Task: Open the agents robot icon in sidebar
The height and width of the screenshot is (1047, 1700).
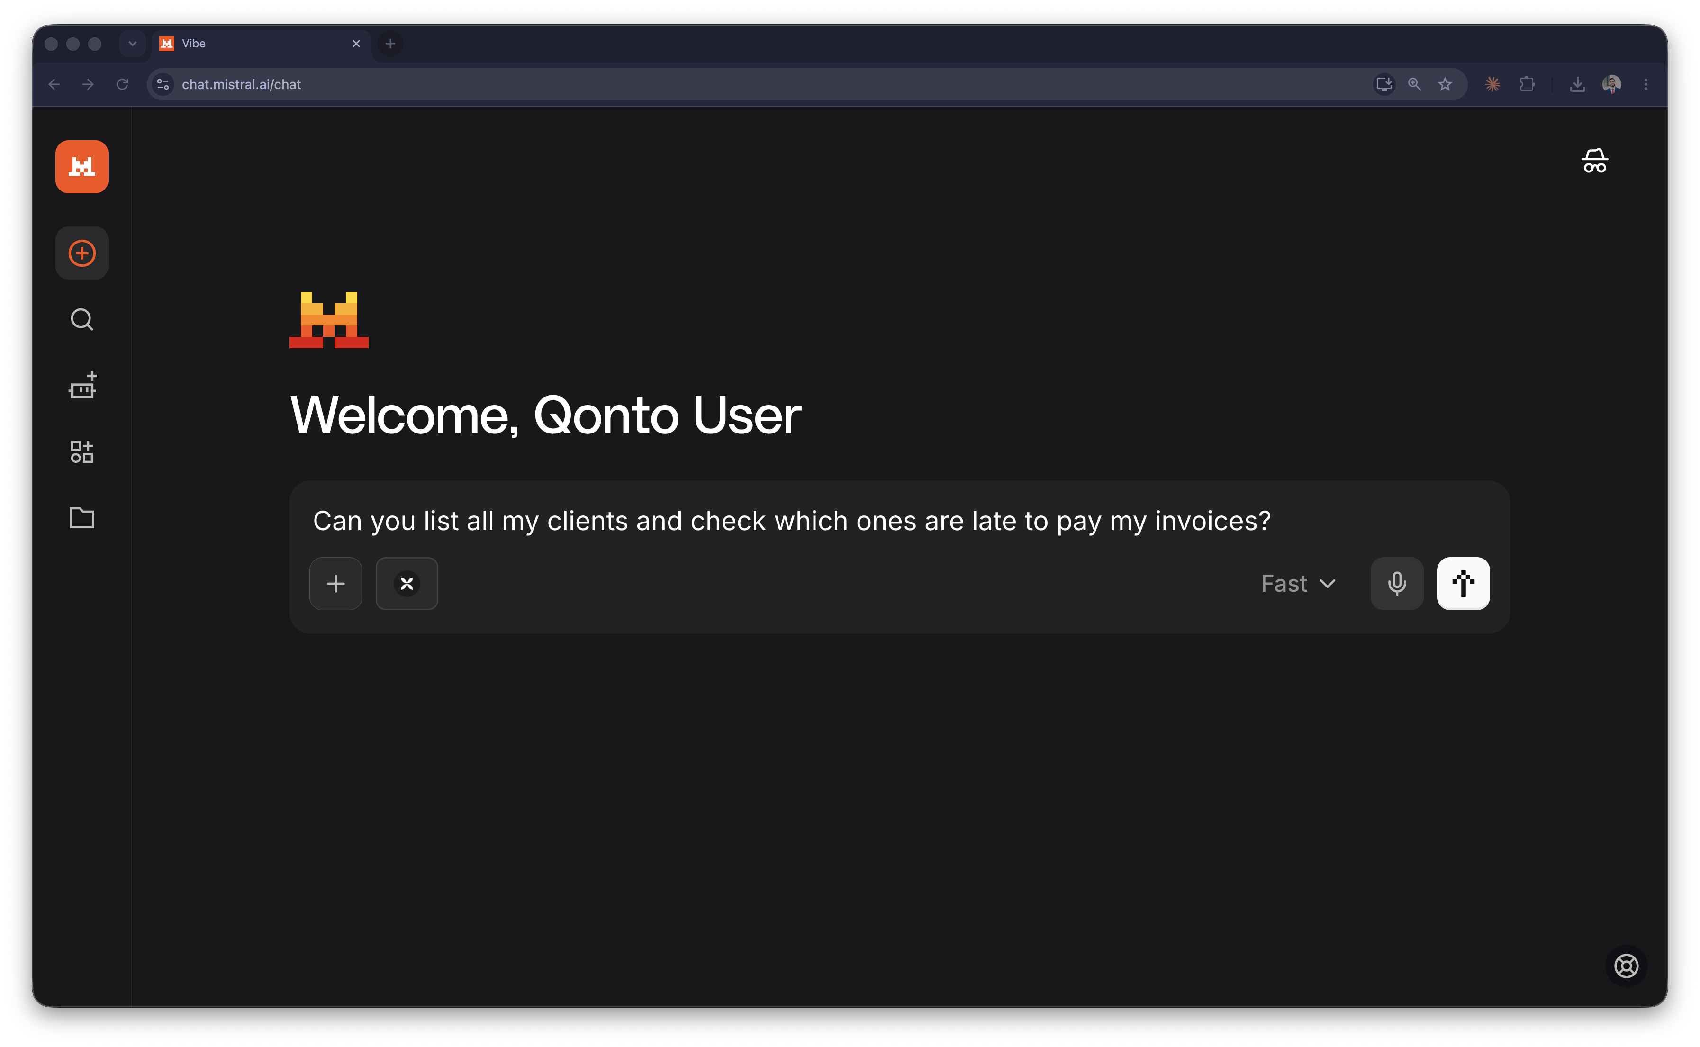Action: (x=81, y=386)
